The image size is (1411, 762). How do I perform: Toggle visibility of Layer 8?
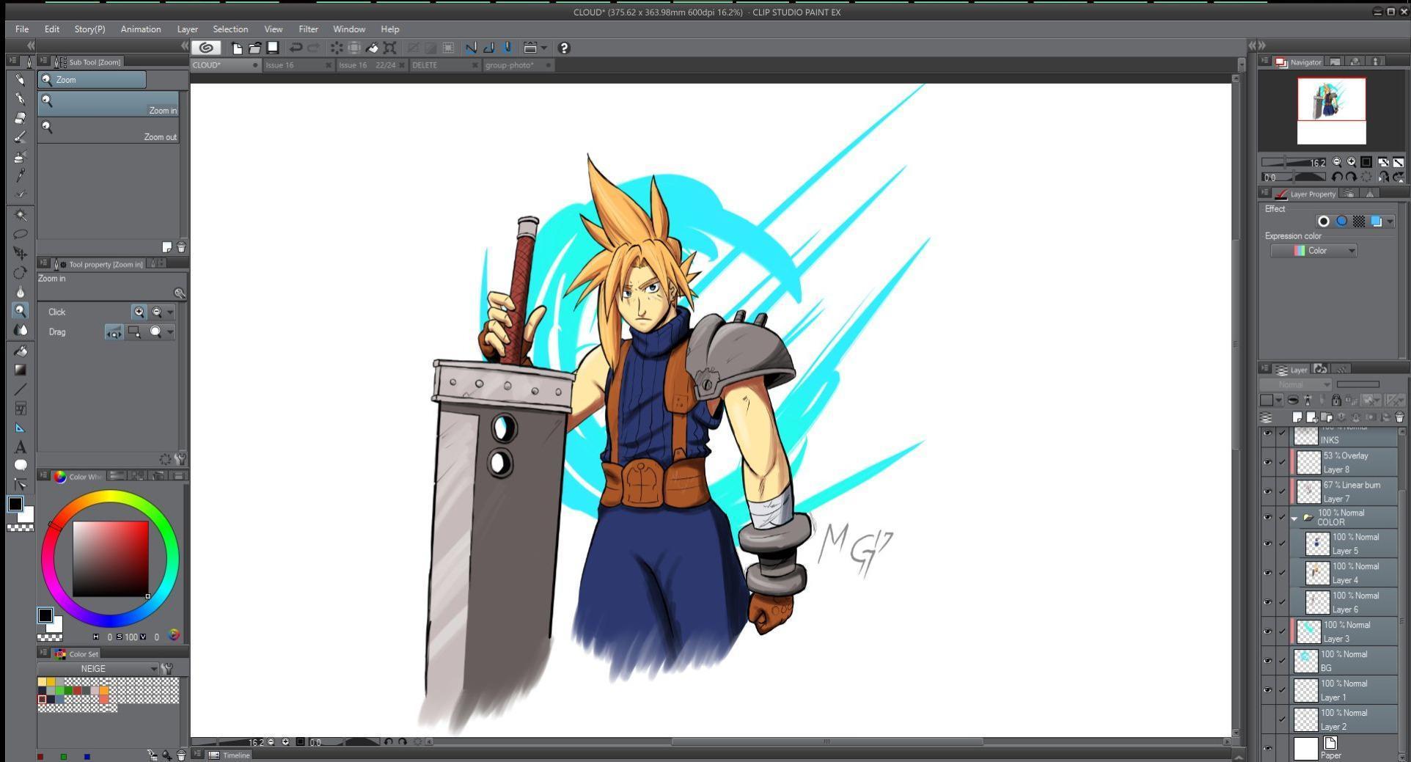(x=1267, y=462)
